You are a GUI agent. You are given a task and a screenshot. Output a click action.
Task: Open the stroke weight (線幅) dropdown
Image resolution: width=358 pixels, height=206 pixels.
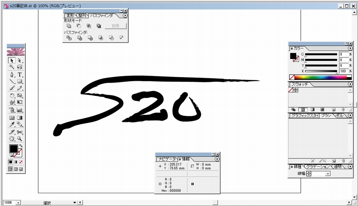(x=328, y=174)
